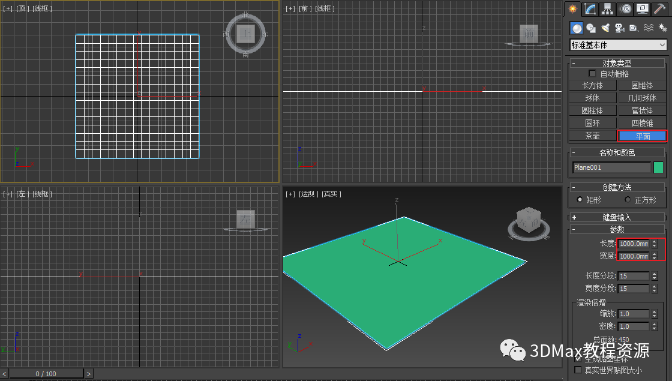This screenshot has width=672, height=381.
Task: Click the 圆锥体 cone button
Action: tap(642, 85)
